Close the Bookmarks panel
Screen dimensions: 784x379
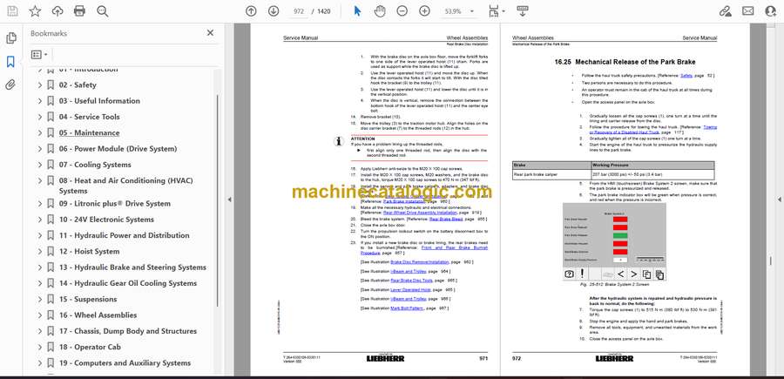pyautogui.click(x=210, y=33)
